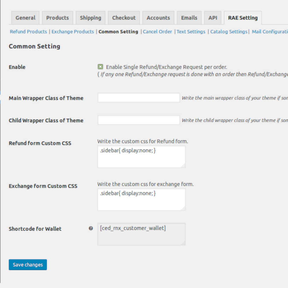Click the Main Wrapper Class input field
Screen dimensions: 288x288
click(x=139, y=98)
